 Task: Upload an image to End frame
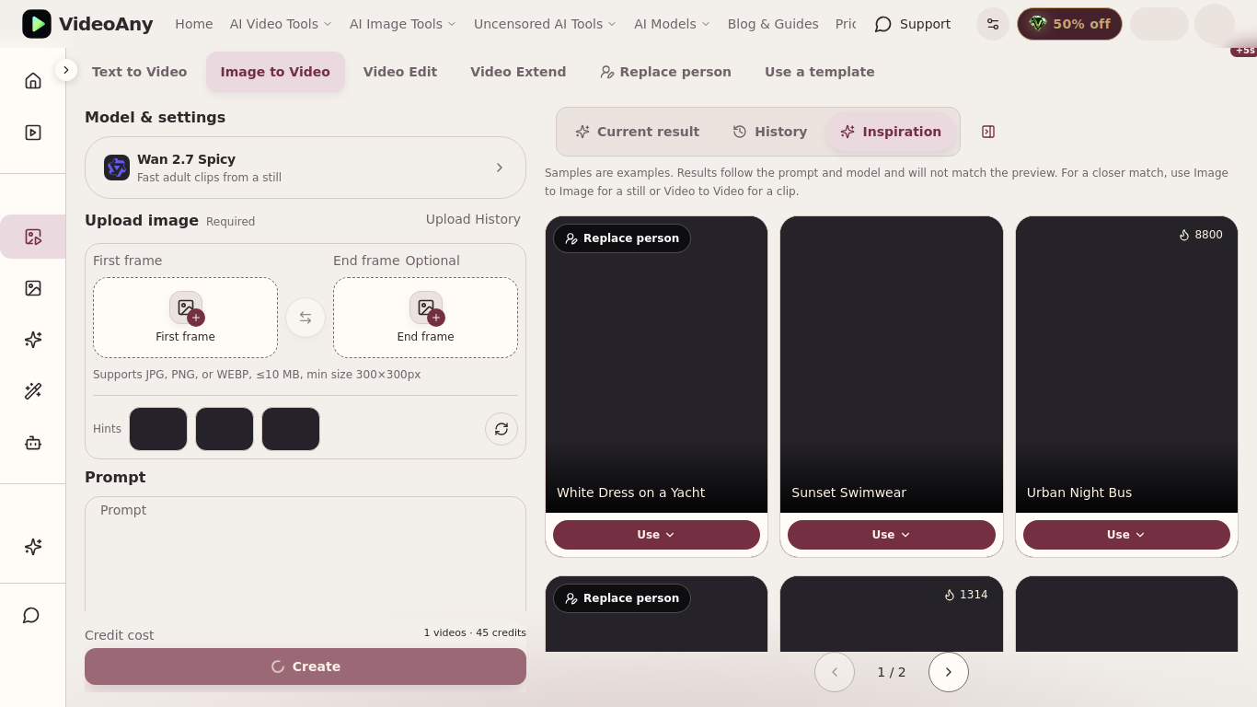[x=425, y=318]
